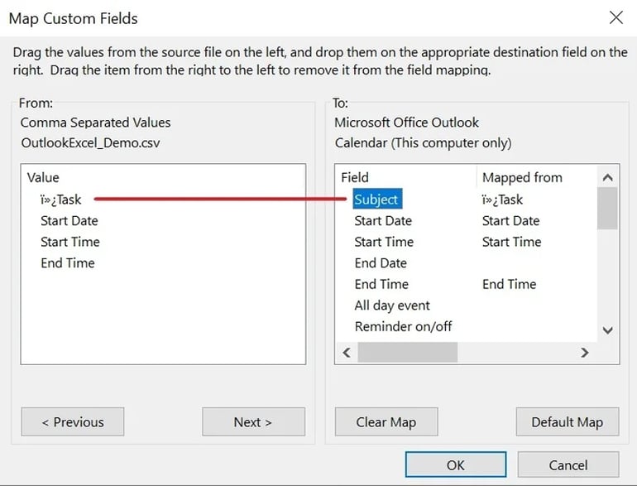Close the Map Custom Fields dialog
Image resolution: width=637 pixels, height=486 pixels.
coord(615,17)
